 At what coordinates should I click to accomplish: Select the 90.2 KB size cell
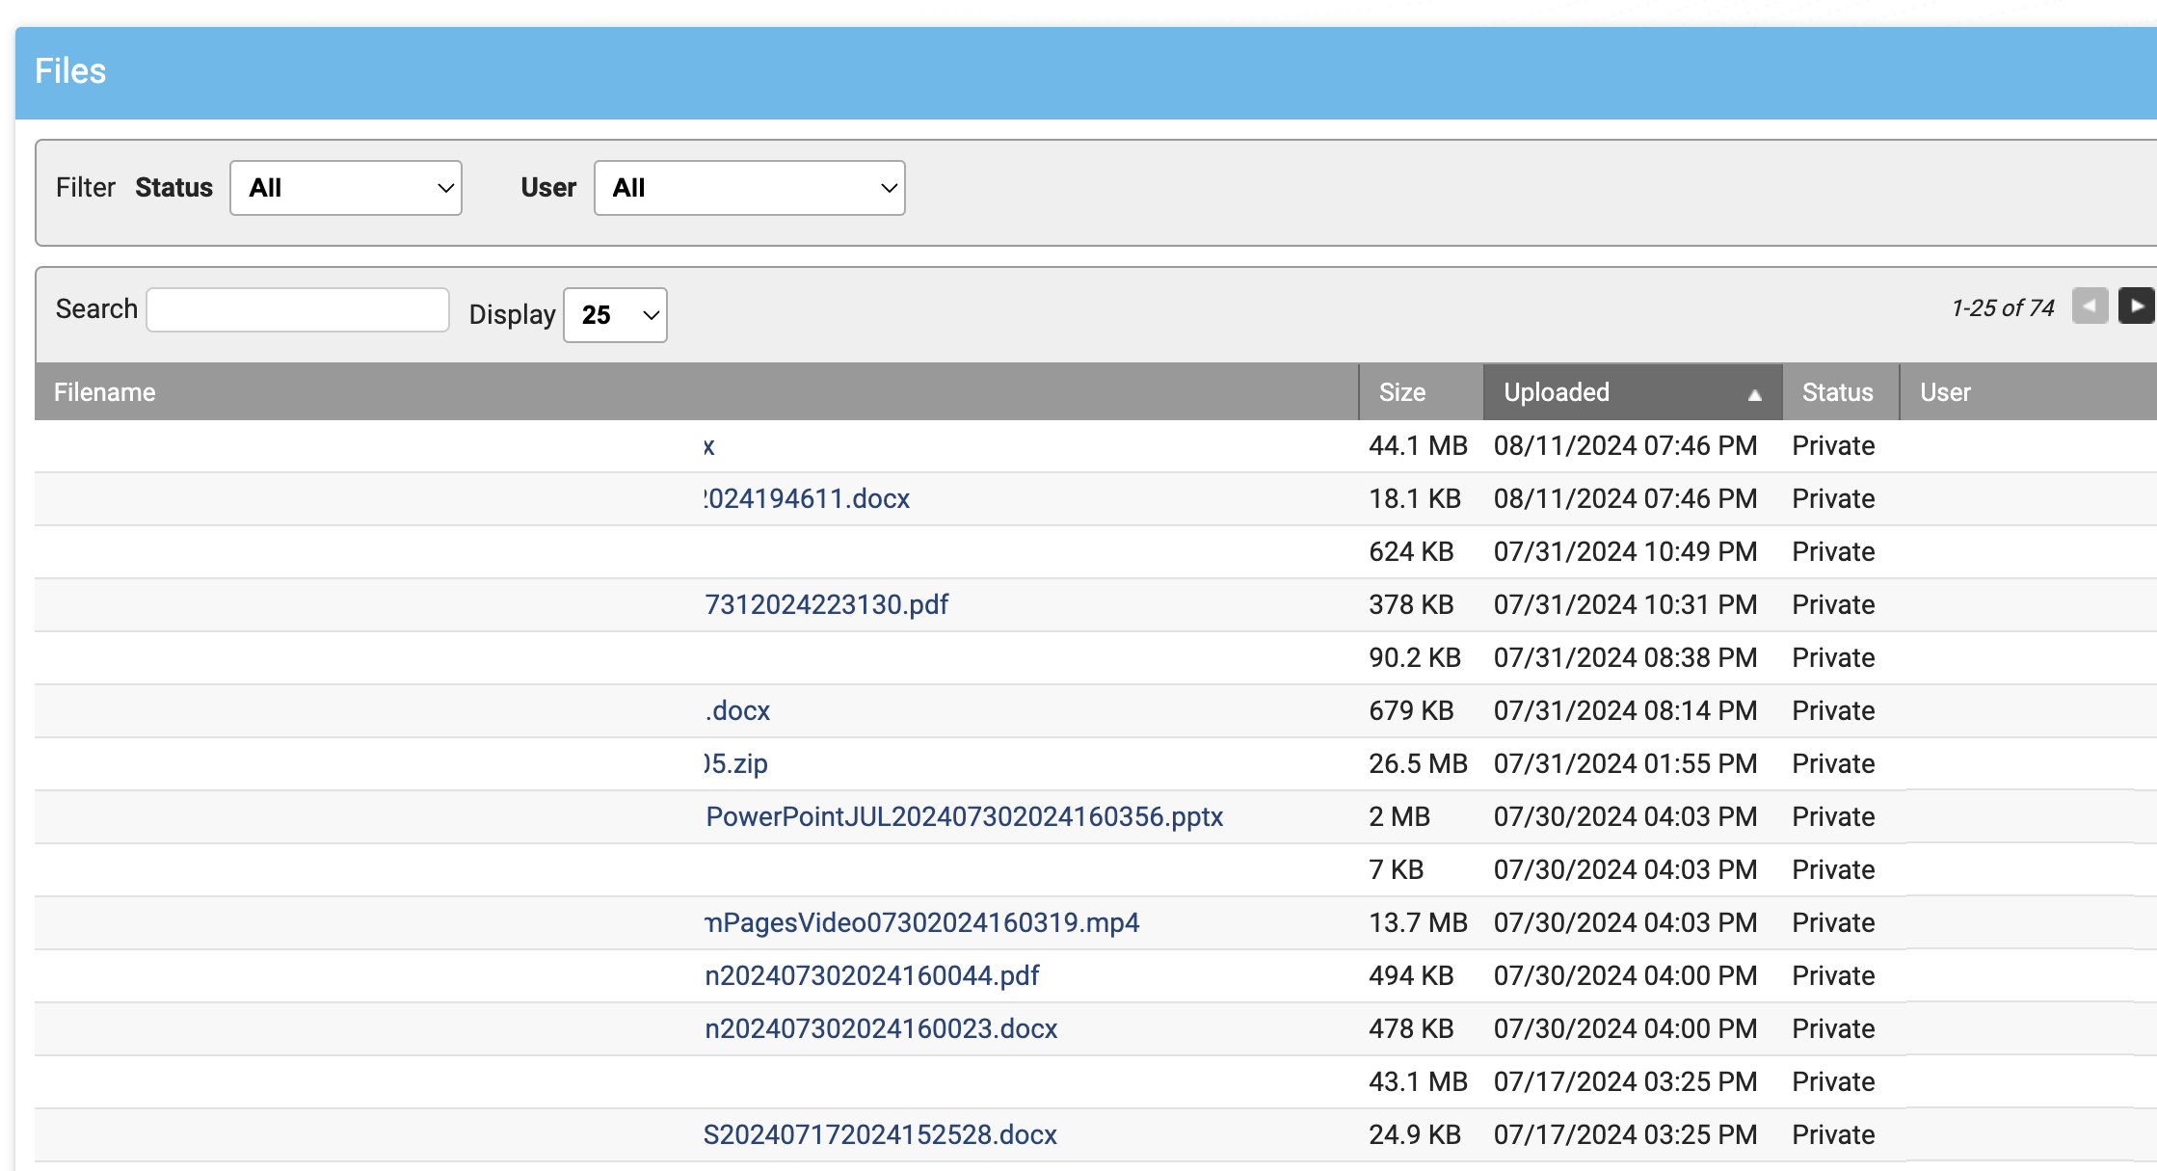click(x=1415, y=657)
